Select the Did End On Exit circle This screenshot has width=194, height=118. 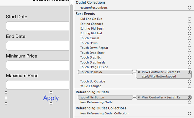(x=189, y=19)
